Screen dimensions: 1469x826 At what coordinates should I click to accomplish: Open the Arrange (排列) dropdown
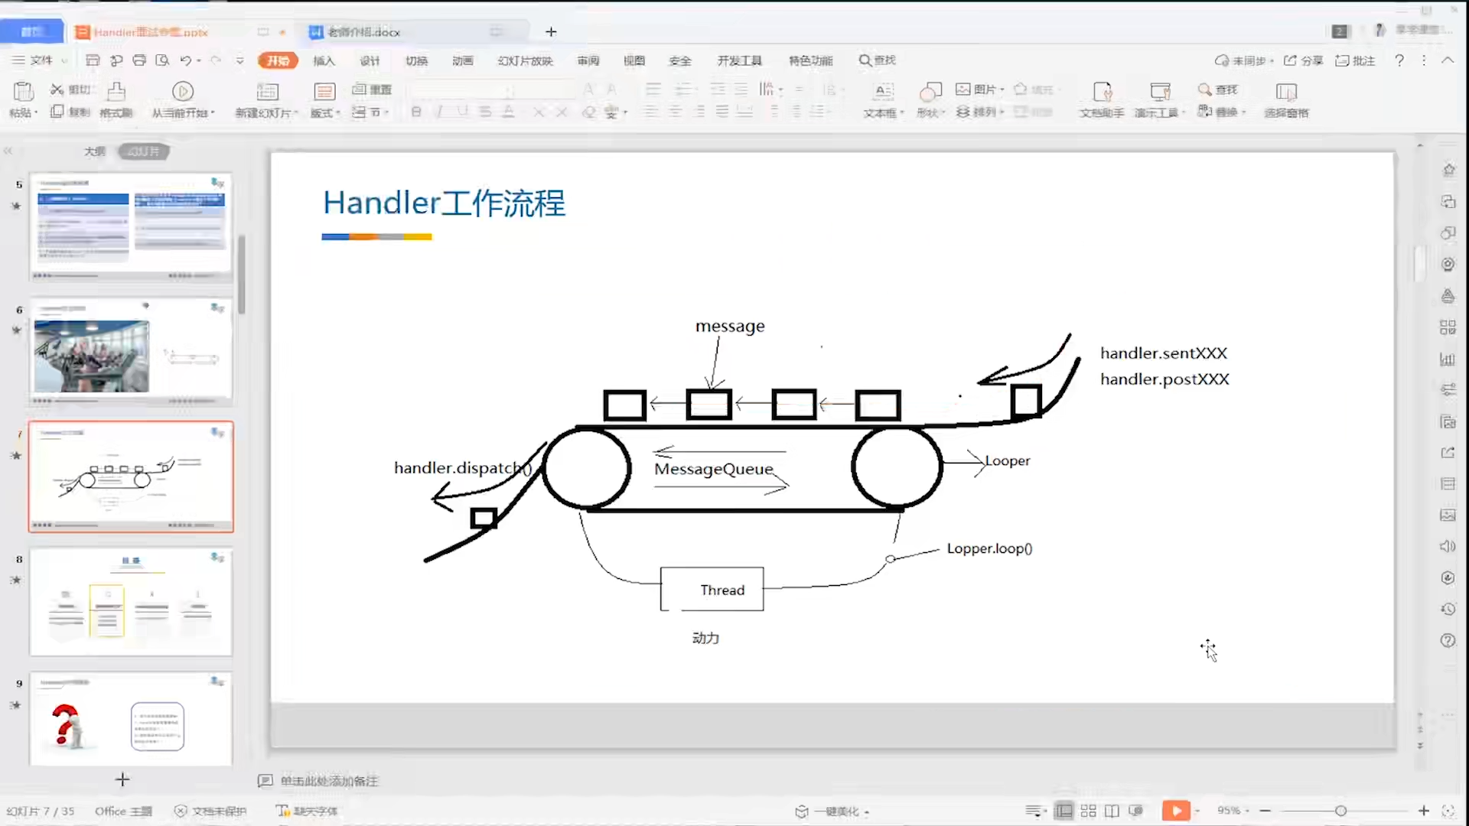pyautogui.click(x=980, y=112)
